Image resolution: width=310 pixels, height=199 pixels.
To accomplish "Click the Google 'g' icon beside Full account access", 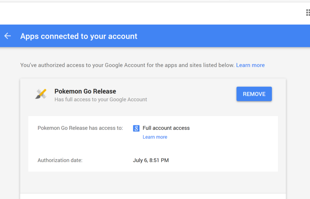I will coord(136,128).
